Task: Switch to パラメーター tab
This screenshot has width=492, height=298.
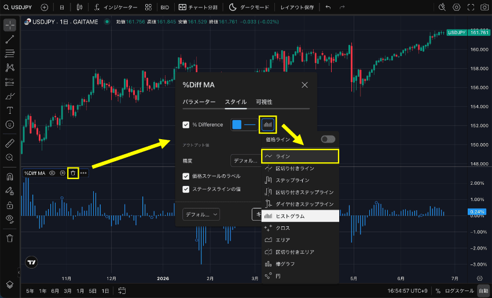Action: pyautogui.click(x=199, y=102)
